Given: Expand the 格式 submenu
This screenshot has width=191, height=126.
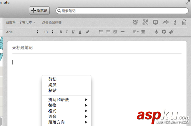Looking at the screenshot, I should tap(67, 111).
